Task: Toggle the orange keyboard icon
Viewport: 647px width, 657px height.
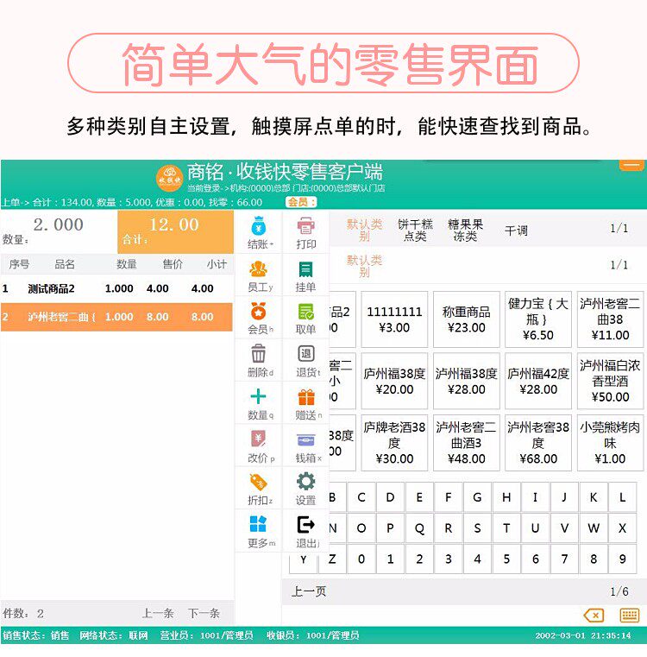Action: coord(629,615)
